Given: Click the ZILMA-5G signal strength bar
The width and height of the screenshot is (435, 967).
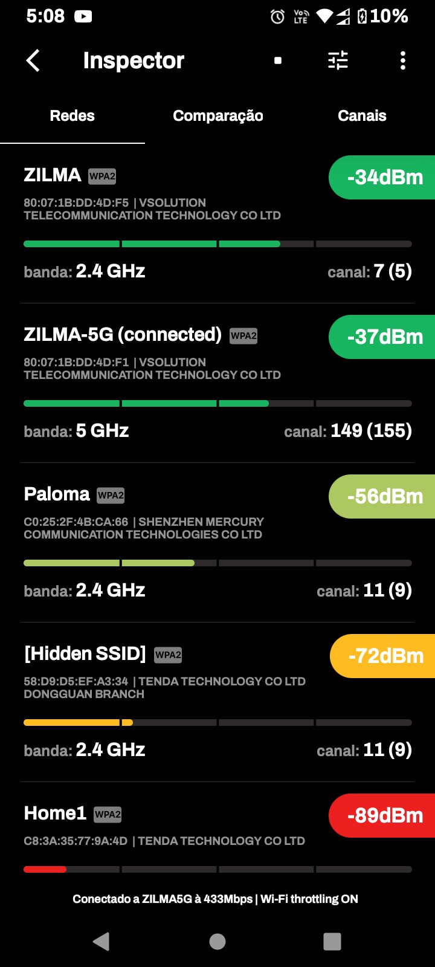Looking at the screenshot, I should coord(217,403).
